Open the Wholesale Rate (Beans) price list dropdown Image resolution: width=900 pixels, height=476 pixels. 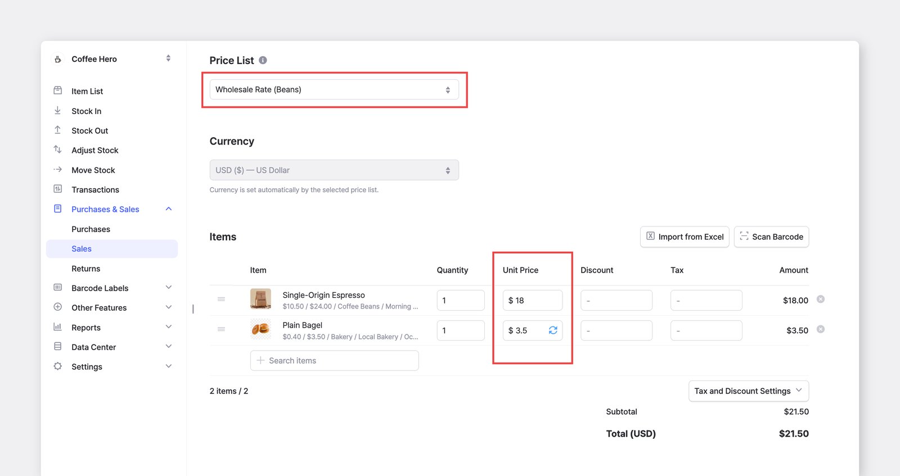click(x=334, y=90)
